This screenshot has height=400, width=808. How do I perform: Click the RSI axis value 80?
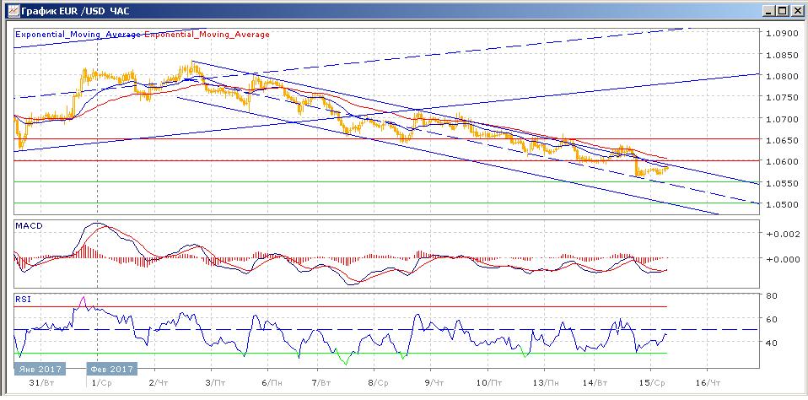(772, 296)
